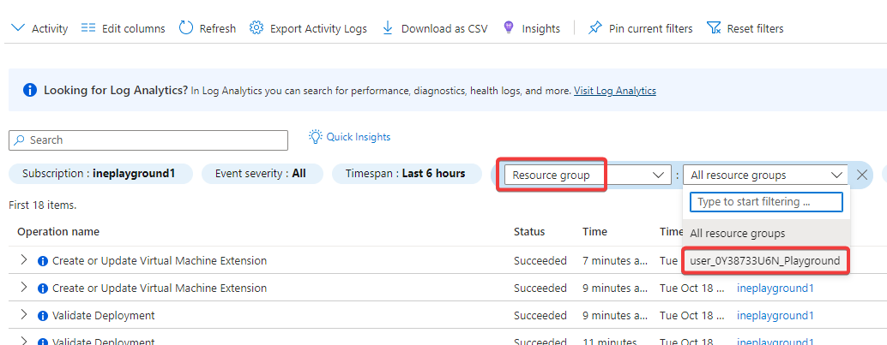887x345 pixels.
Task: Open the All resource groups combo box
Action: point(765,175)
